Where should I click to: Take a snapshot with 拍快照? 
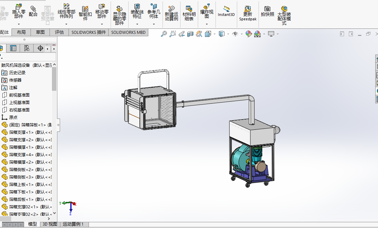[267, 11]
